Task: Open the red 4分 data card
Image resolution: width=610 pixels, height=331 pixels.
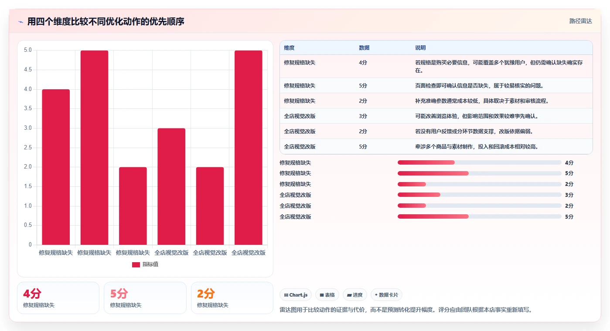Action: (x=58, y=298)
